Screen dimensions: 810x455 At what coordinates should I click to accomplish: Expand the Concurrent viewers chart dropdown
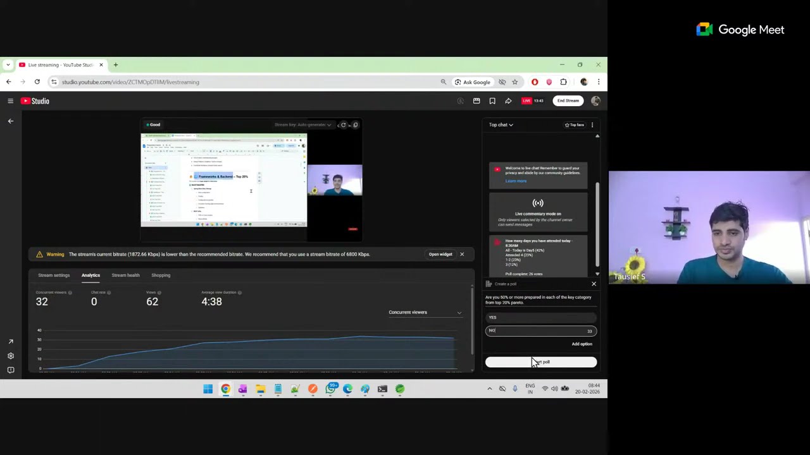(x=425, y=312)
